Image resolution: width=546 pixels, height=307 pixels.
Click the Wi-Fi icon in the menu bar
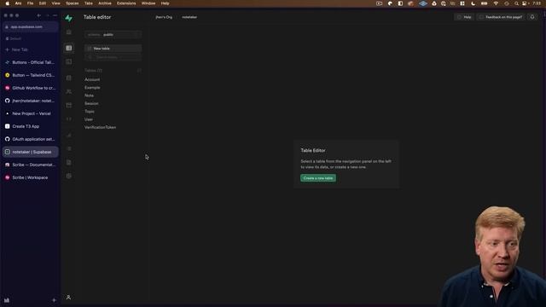(496, 3)
